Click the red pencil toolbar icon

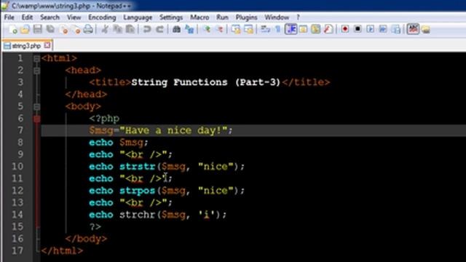pyautogui.click(x=328, y=29)
